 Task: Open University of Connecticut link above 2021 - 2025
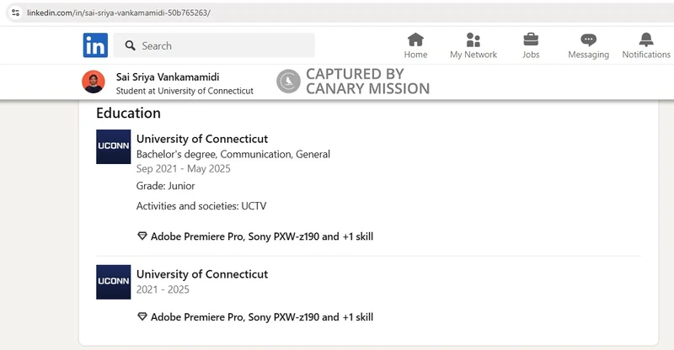pyautogui.click(x=202, y=274)
